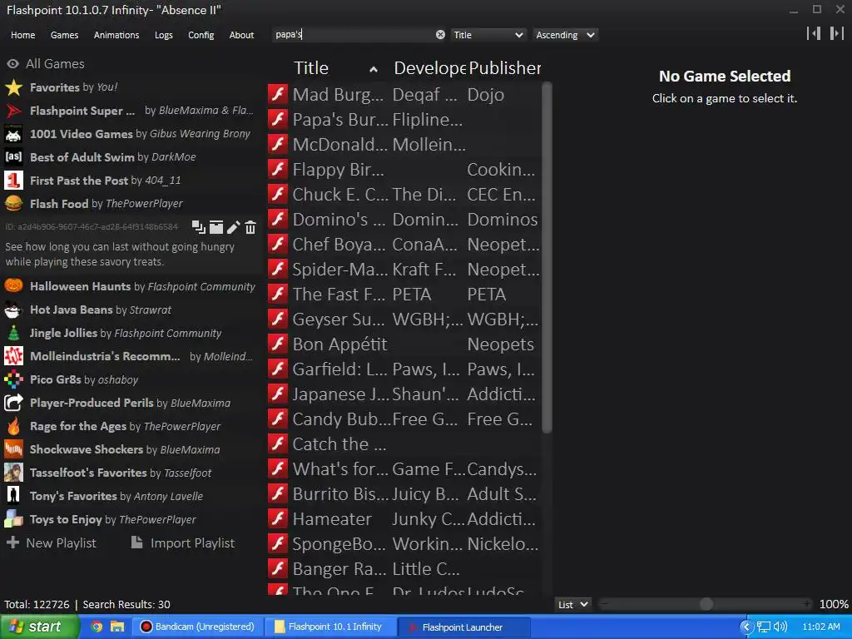Export the Flash Food playlist with box icon

pos(216,227)
